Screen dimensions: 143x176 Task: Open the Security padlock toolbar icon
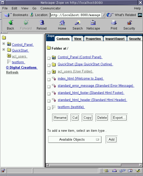coord(129,23)
